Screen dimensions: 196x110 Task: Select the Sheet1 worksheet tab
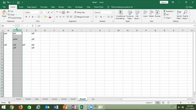click(19, 99)
